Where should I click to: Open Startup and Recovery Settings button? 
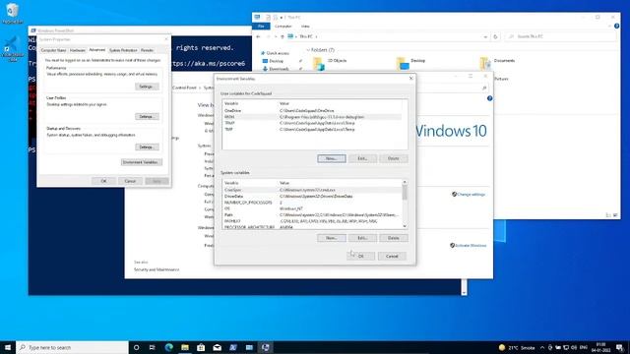pos(147,147)
